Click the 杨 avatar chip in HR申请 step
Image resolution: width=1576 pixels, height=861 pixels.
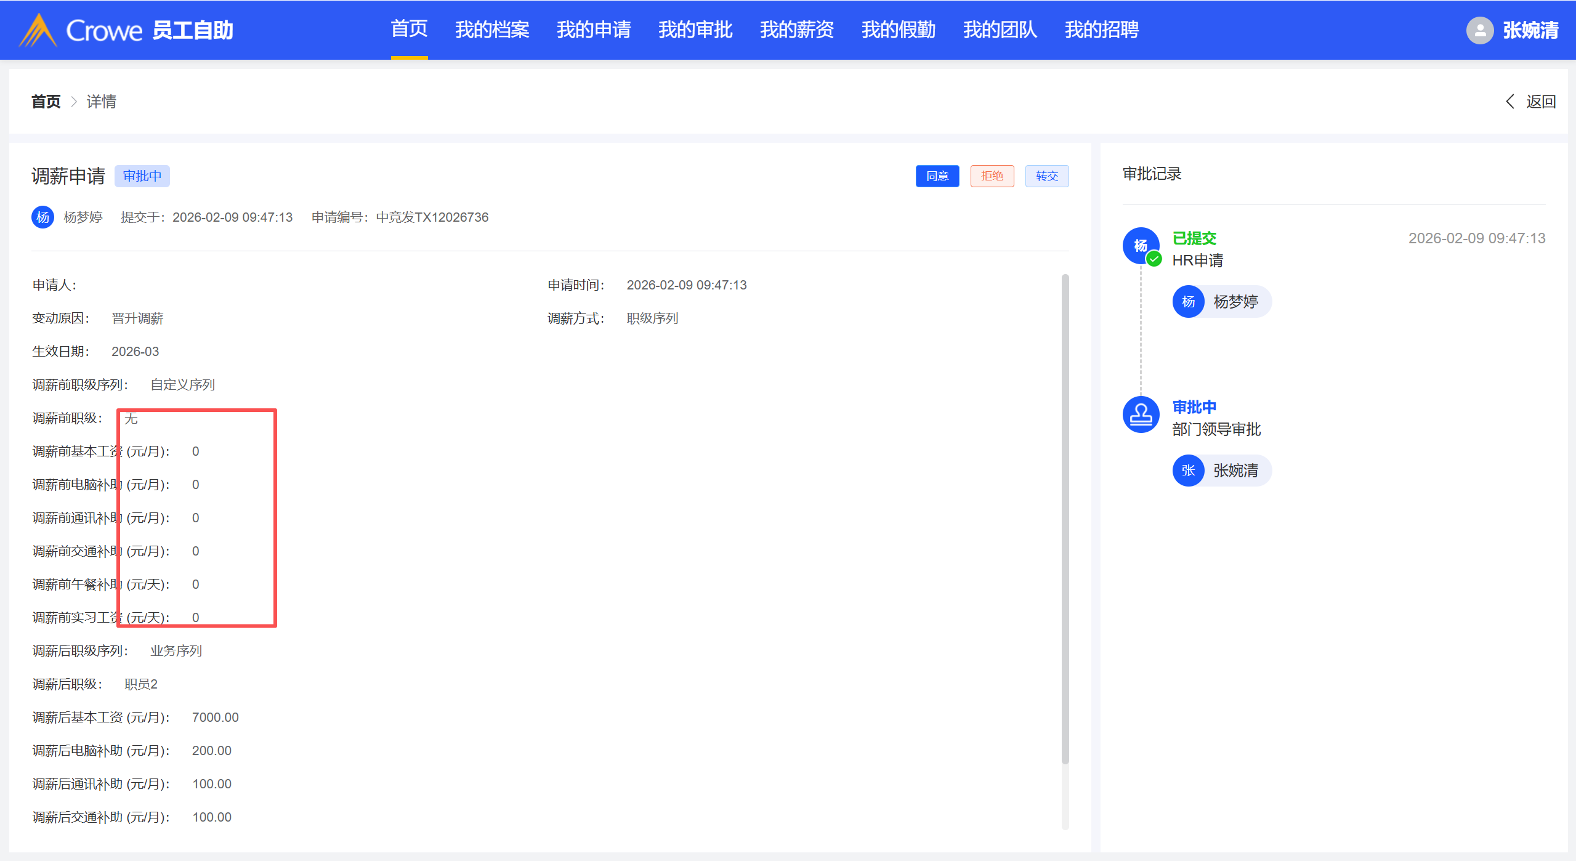[x=1188, y=302]
